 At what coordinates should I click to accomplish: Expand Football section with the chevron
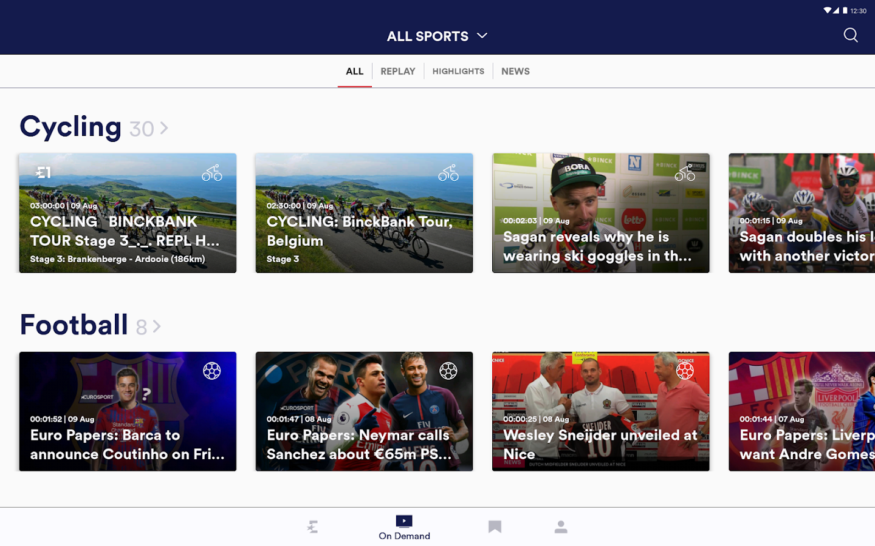(x=157, y=326)
